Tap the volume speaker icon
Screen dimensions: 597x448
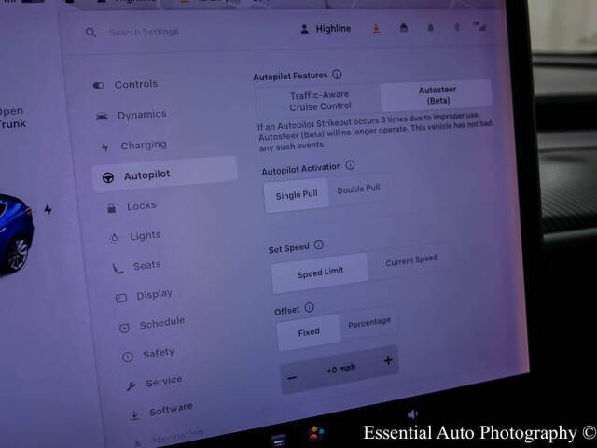412,414
